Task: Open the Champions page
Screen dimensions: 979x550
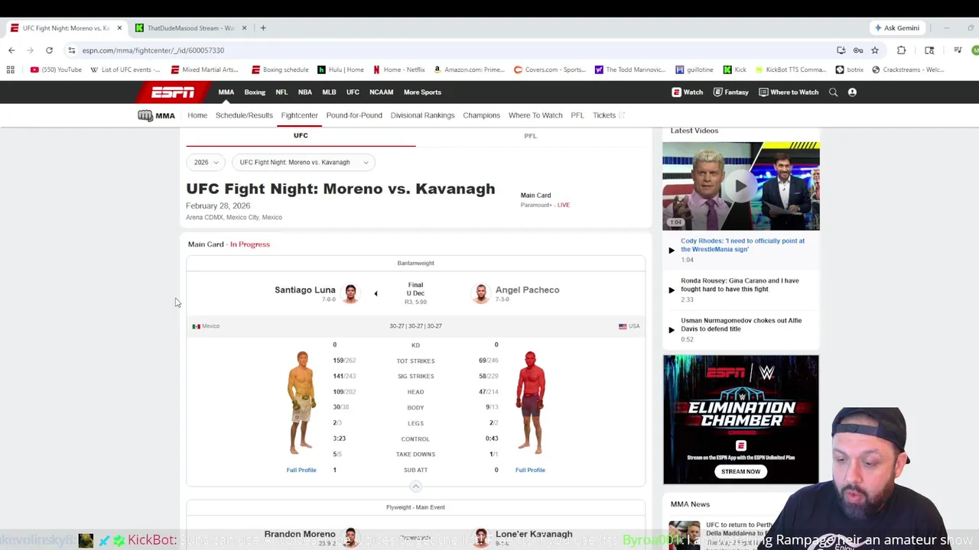Action: point(481,115)
